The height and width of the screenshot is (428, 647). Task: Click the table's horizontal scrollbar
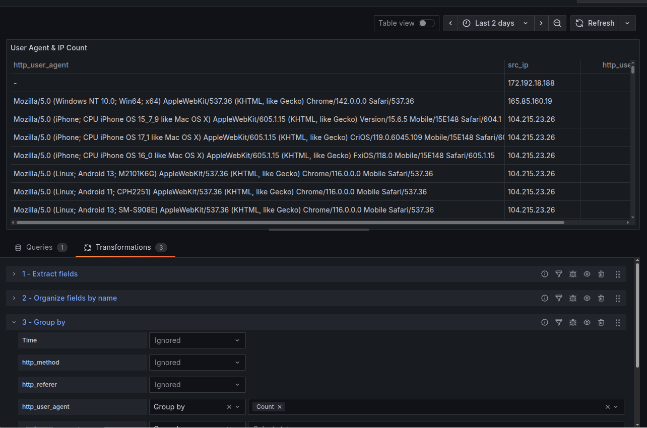(290, 222)
